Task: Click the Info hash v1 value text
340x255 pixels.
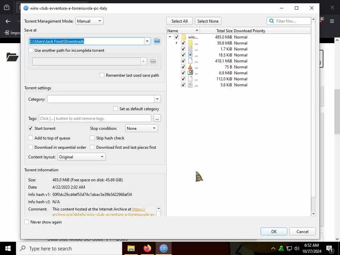Action: (92, 194)
